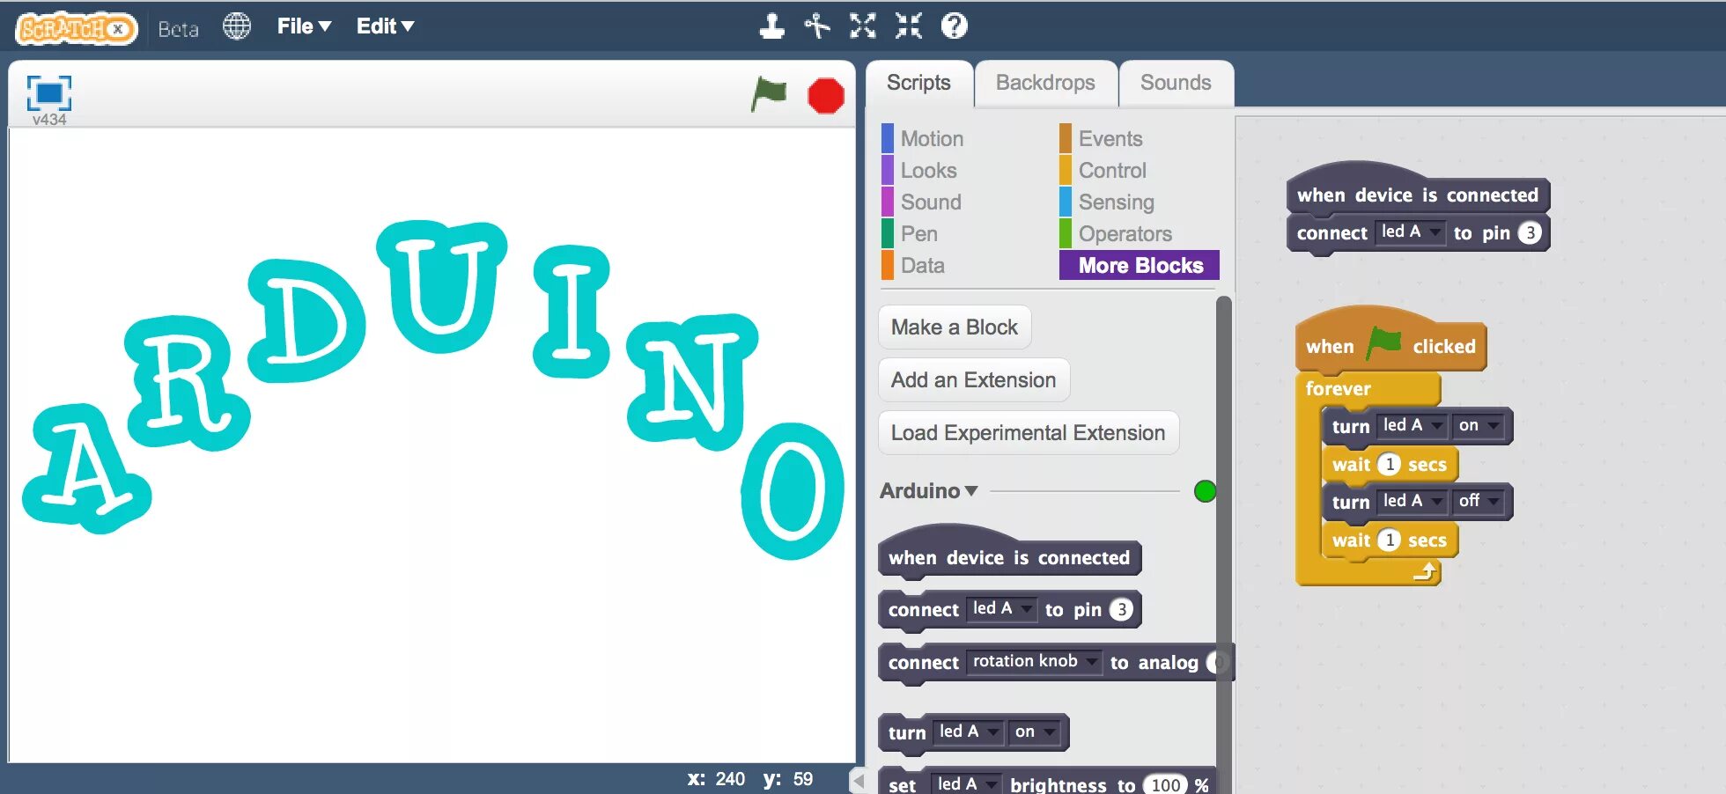Open led A dropdown in set brightness block
Screen dimensions: 1726x794
click(x=967, y=783)
